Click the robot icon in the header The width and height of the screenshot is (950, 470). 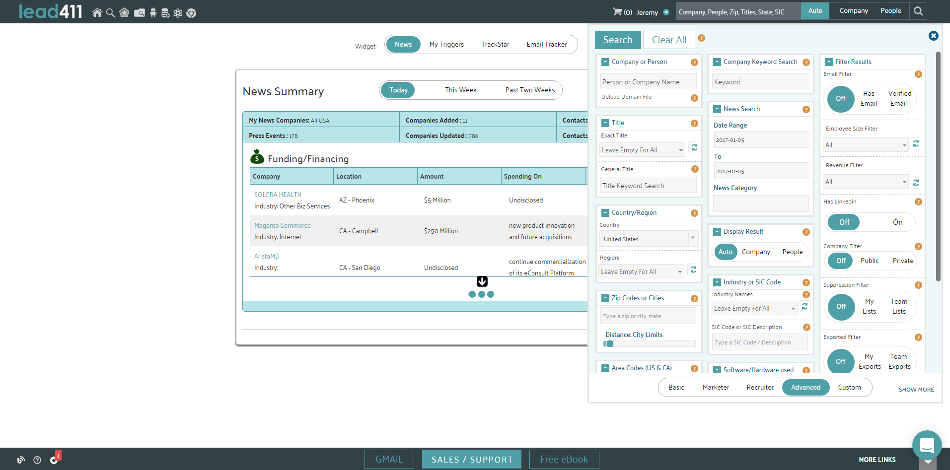pos(153,12)
